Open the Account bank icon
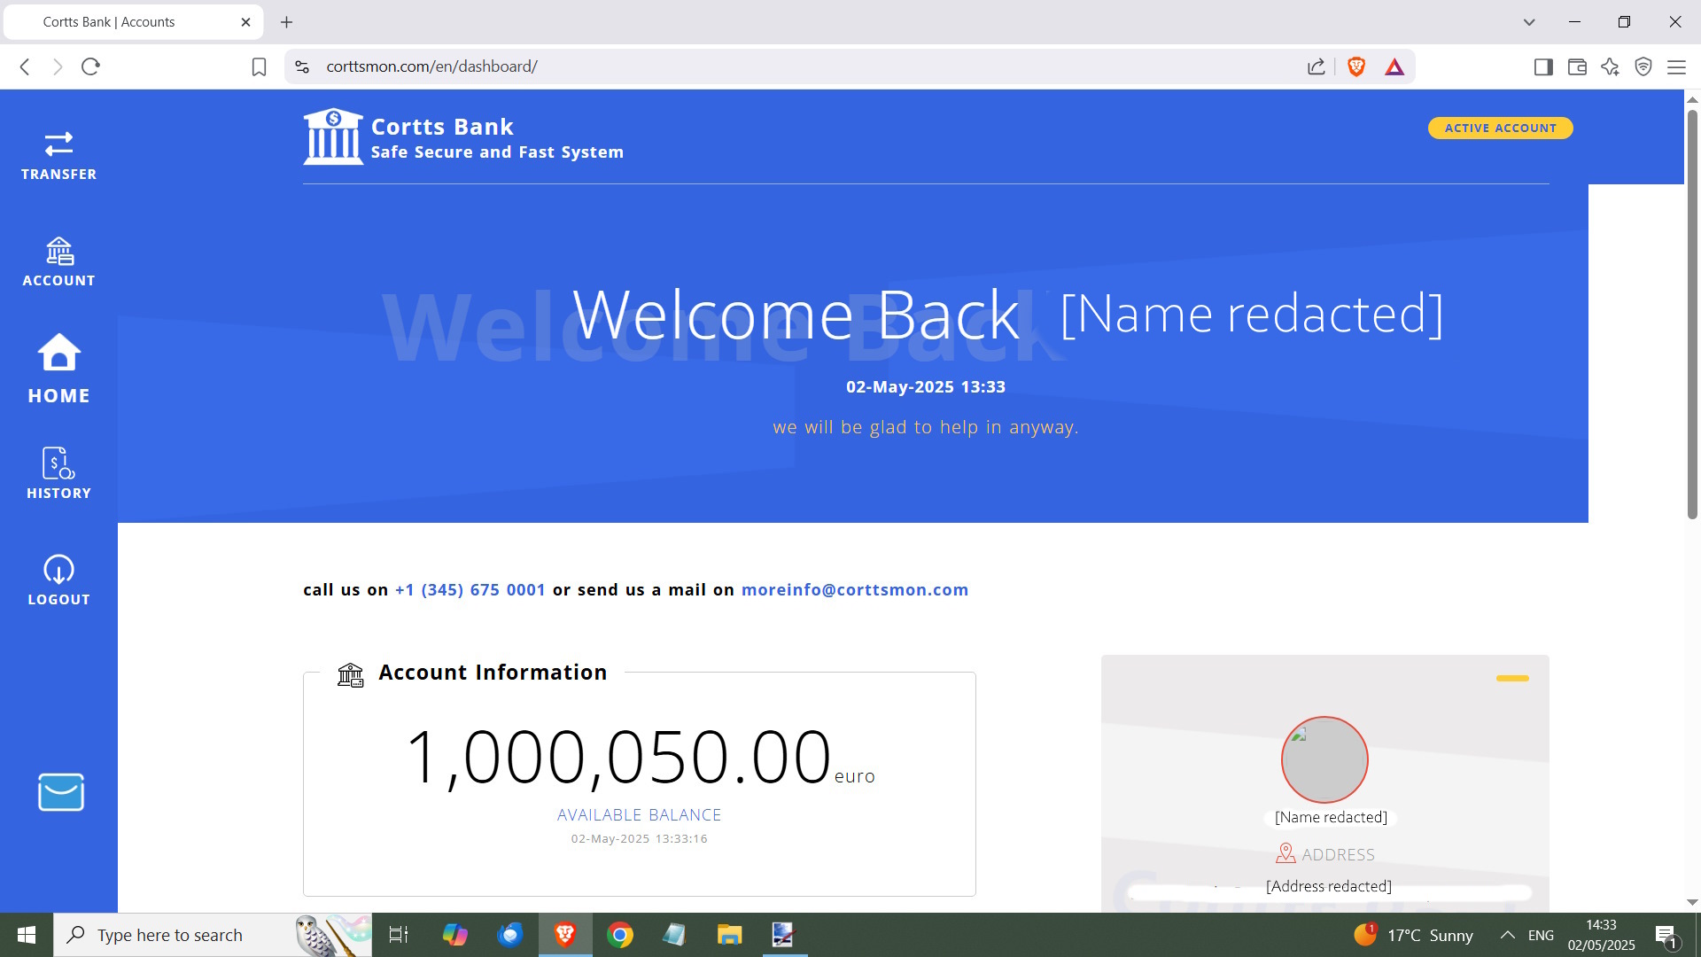The width and height of the screenshot is (1701, 957). tap(58, 261)
